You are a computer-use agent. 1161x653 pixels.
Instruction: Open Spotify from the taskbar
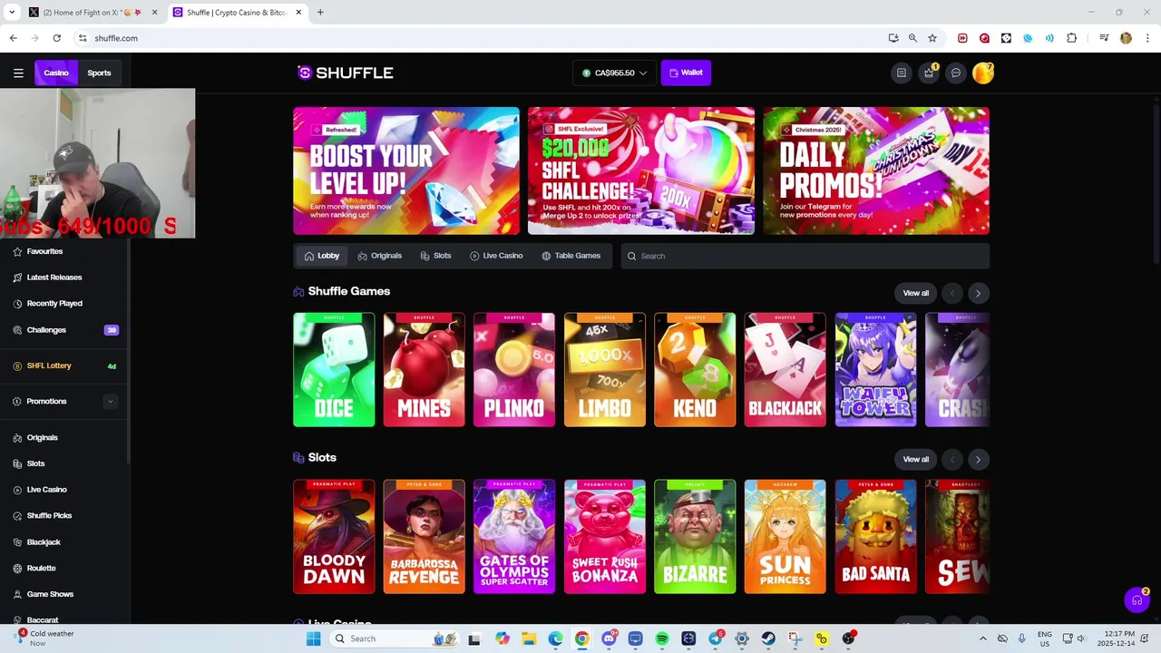pos(662,638)
